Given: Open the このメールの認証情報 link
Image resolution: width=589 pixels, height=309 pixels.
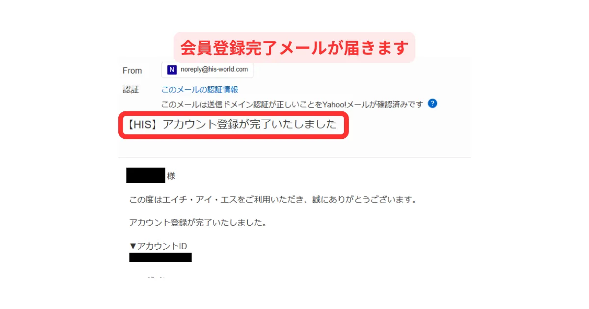Looking at the screenshot, I should (200, 90).
